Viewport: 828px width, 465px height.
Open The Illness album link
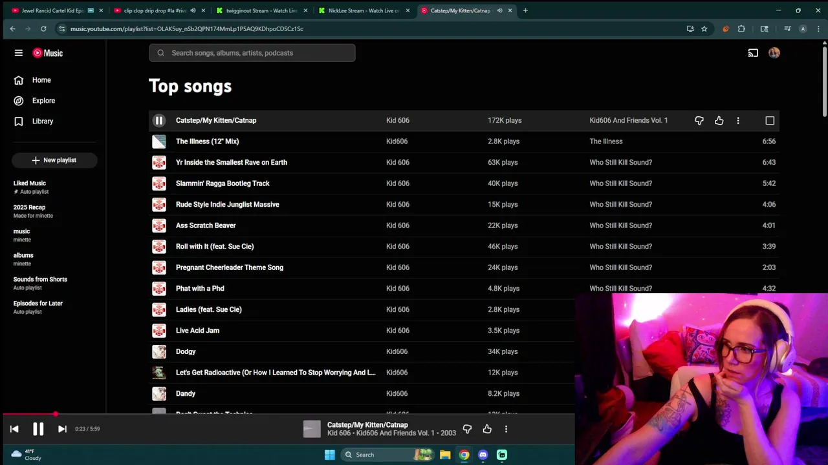(x=606, y=141)
